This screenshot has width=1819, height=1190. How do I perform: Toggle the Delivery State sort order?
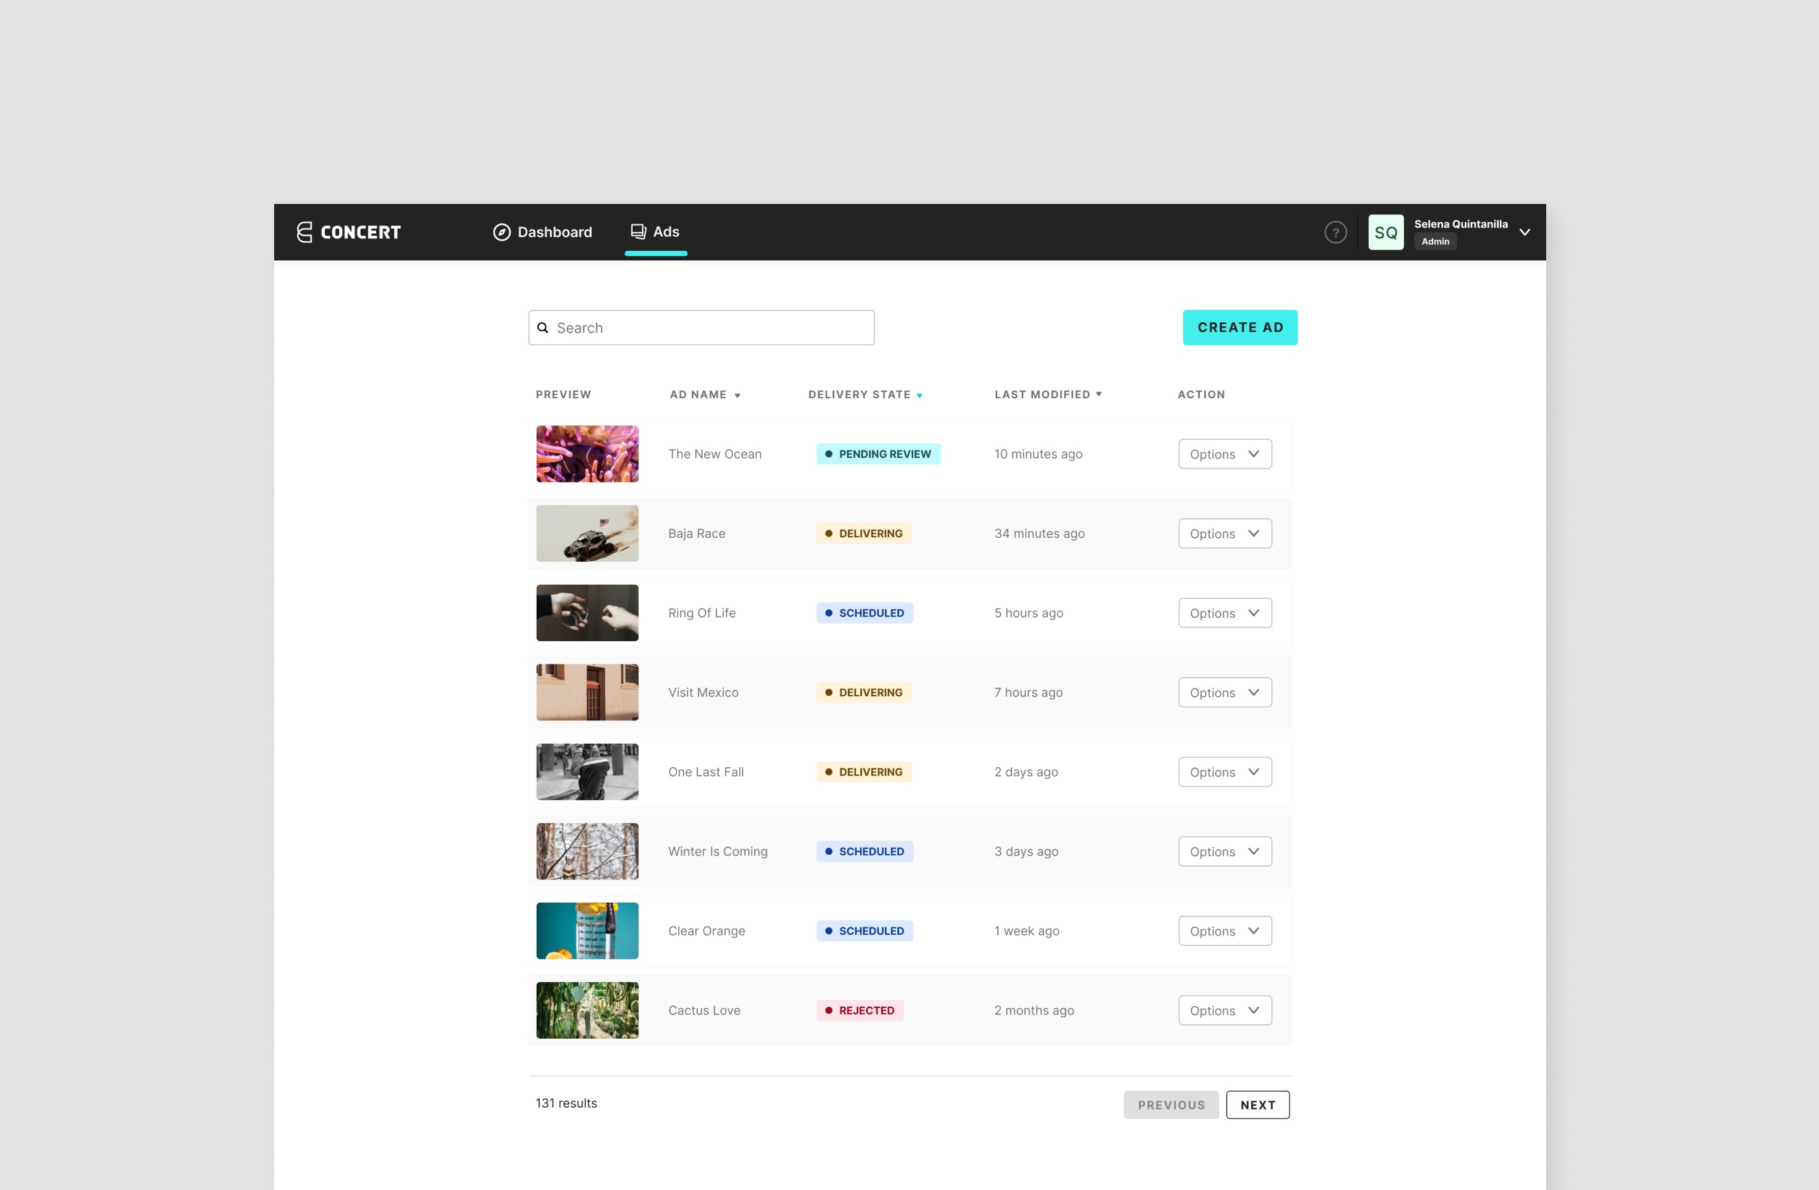tap(919, 395)
